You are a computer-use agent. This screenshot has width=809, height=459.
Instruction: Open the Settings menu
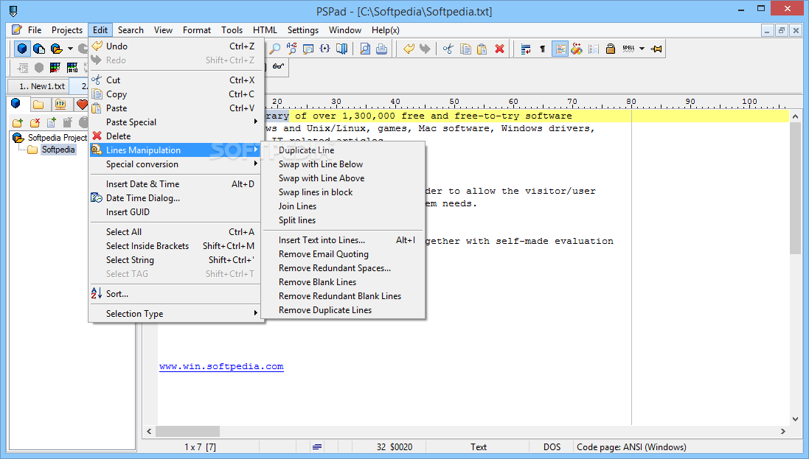(x=303, y=30)
